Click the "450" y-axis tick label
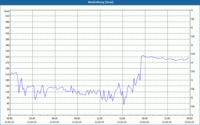Screen dimensions: 200x125 (x=7, y=28)
